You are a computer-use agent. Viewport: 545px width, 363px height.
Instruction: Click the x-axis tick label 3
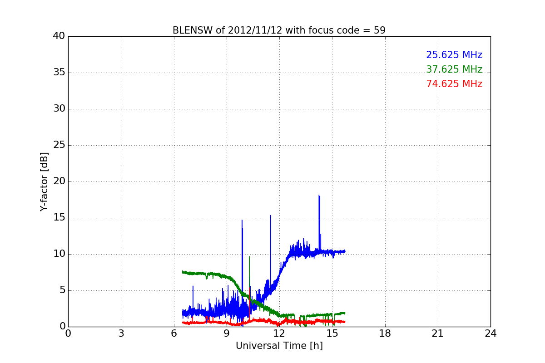[121, 334]
